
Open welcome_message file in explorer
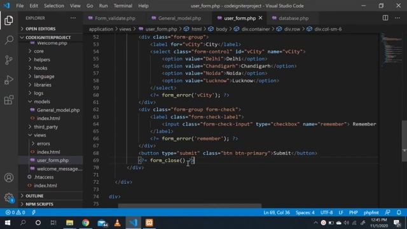(x=59, y=169)
